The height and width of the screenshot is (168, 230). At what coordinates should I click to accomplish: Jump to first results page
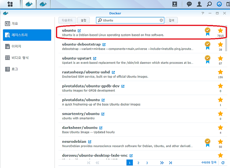88,163
